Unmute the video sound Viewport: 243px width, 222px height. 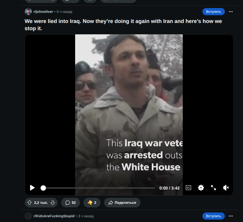[x=226, y=188]
